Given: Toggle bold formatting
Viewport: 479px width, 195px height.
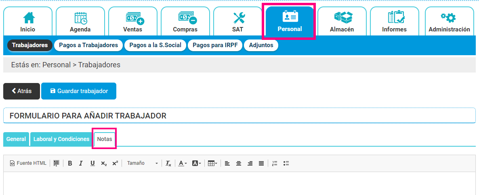Looking at the screenshot, I should (70, 163).
